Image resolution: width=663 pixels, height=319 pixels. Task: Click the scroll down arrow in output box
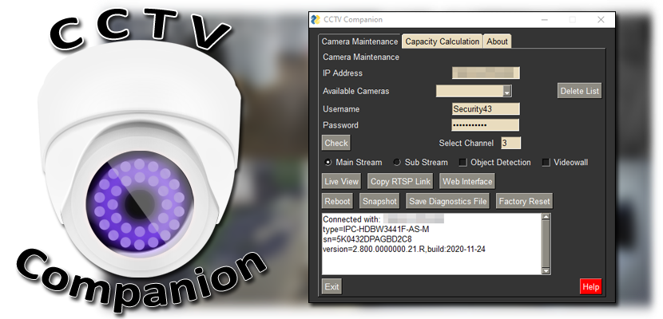[x=546, y=270]
